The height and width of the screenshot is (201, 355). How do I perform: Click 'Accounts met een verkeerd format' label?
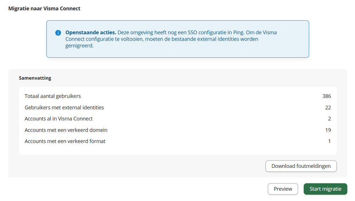65,141
